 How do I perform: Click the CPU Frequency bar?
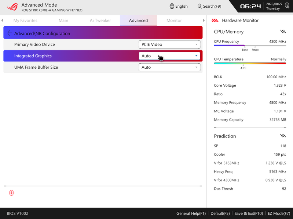pos(250,45)
